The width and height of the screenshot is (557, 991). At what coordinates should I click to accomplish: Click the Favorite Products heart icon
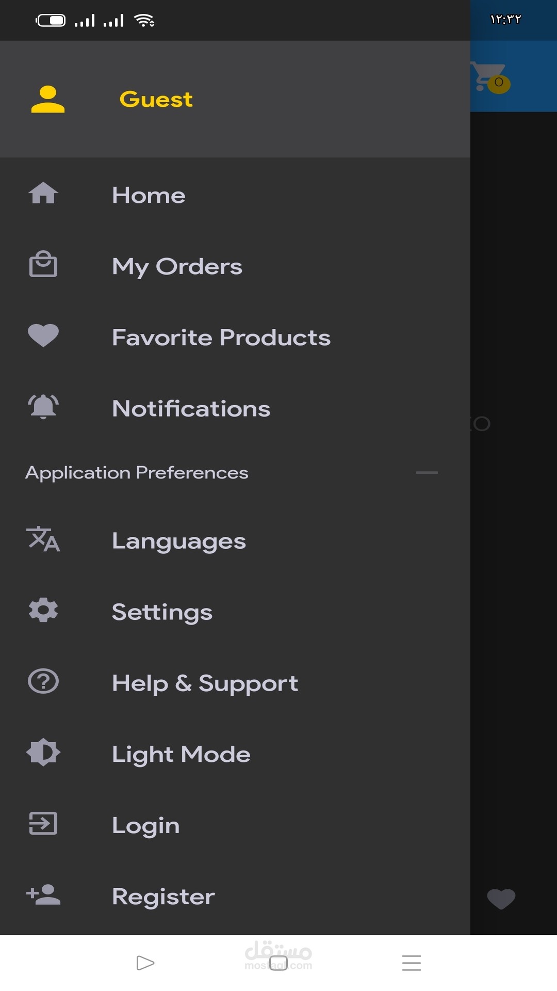pos(43,335)
